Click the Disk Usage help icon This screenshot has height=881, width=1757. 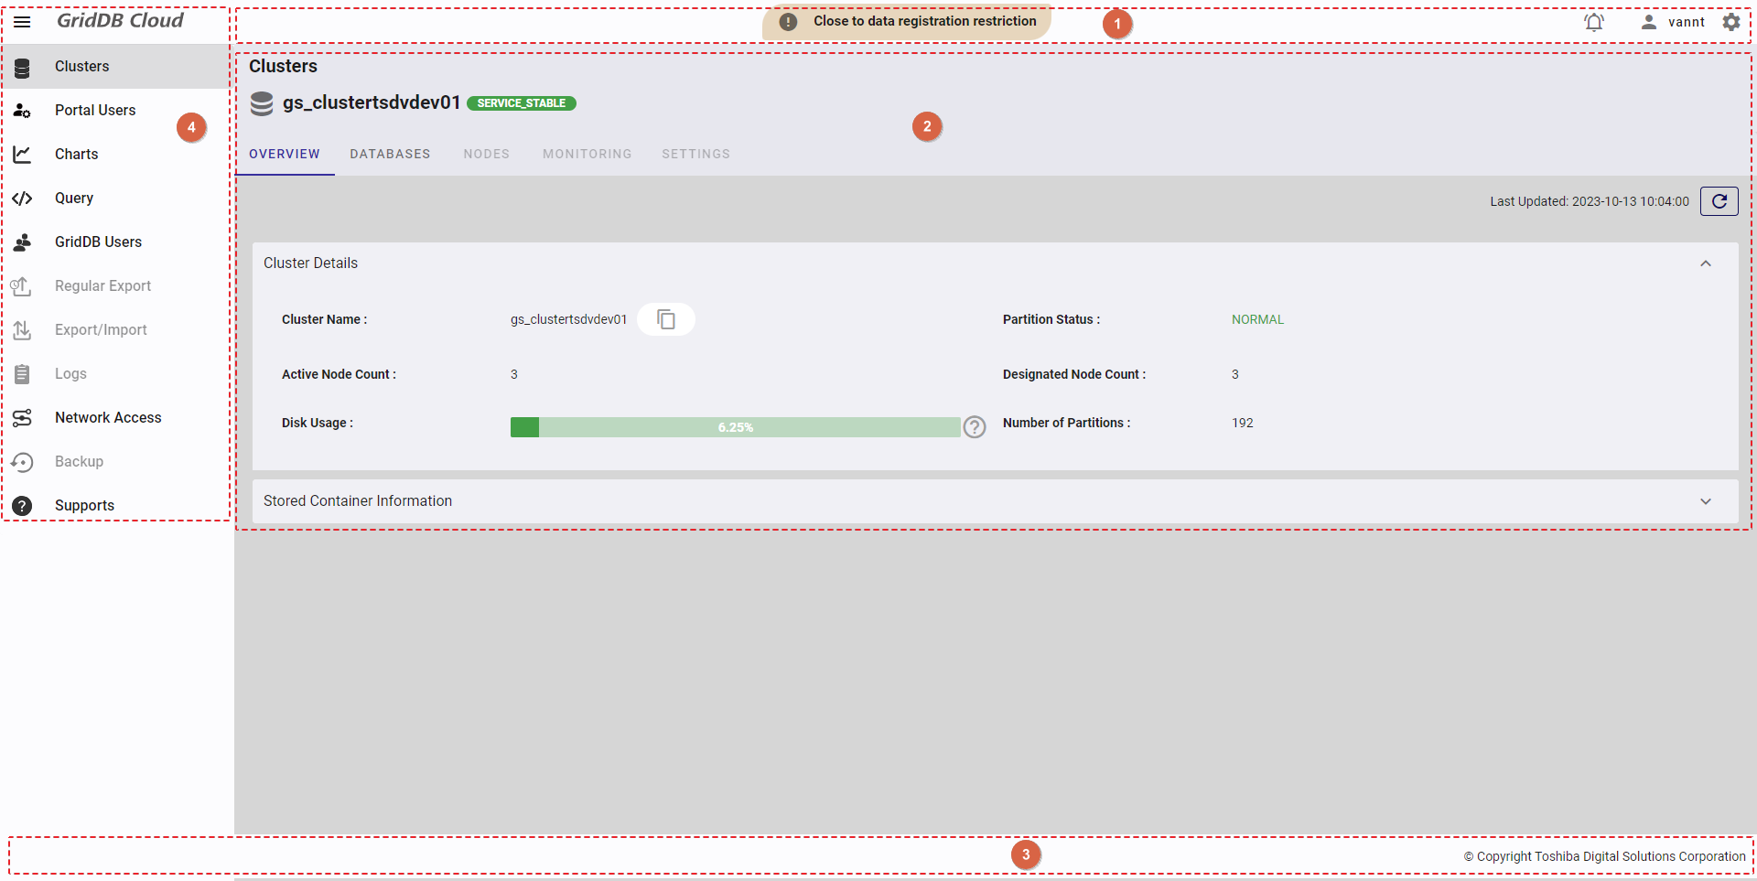coord(975,427)
